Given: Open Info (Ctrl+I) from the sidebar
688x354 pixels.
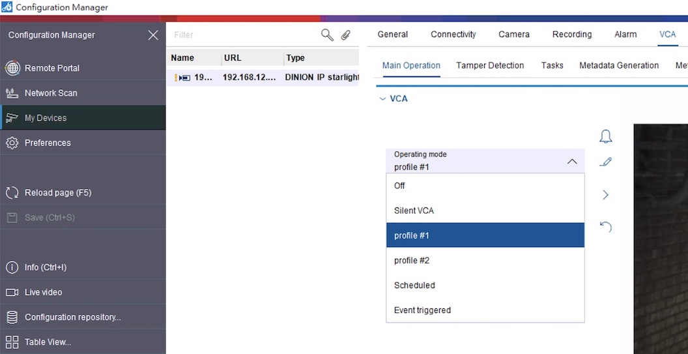Looking at the screenshot, I should [83, 267].
